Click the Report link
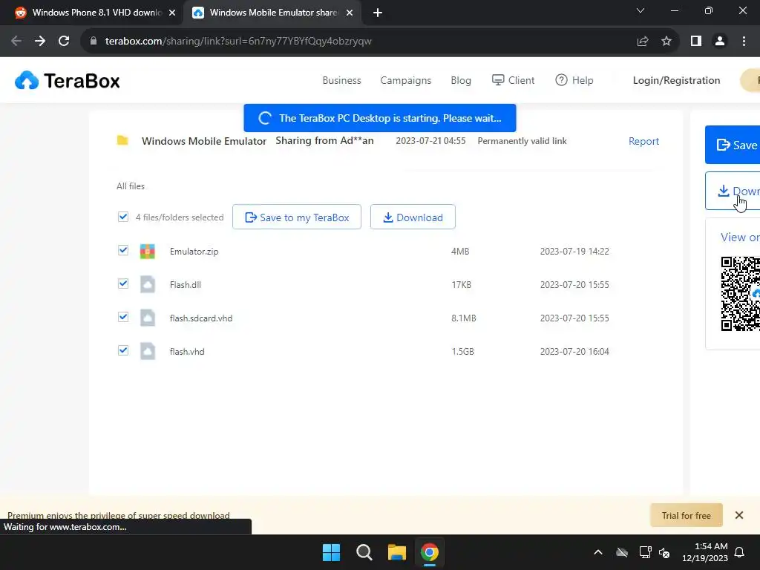 [643, 141]
